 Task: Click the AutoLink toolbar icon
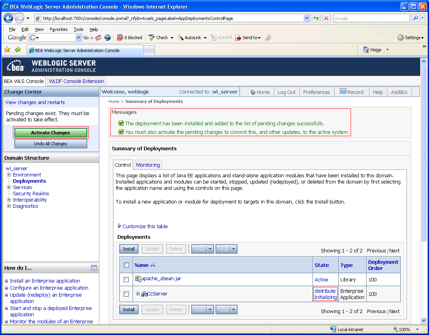(x=180, y=37)
